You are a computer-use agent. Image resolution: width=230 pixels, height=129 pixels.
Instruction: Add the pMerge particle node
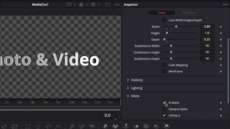tap(82, 126)
